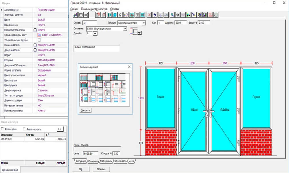Click the red X delete toolbar icon
Image resolution: width=289 pixels, height=173 pixels.
(x=149, y=14)
